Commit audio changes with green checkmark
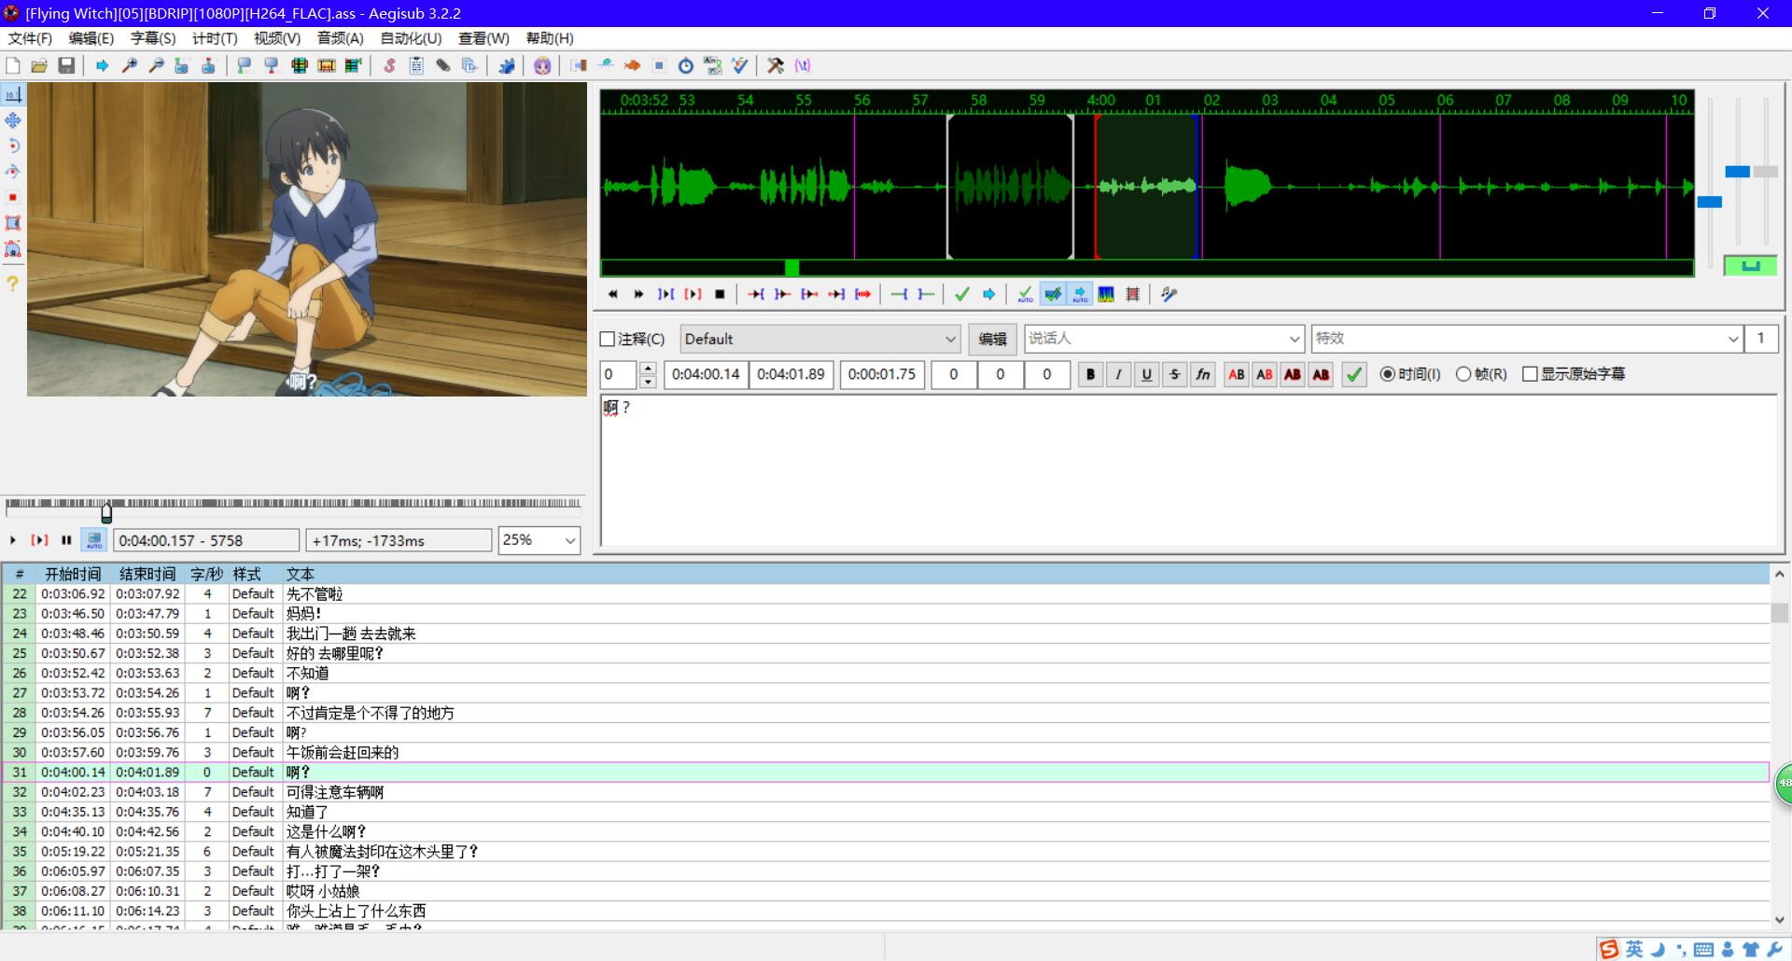1792x961 pixels. 962,294
